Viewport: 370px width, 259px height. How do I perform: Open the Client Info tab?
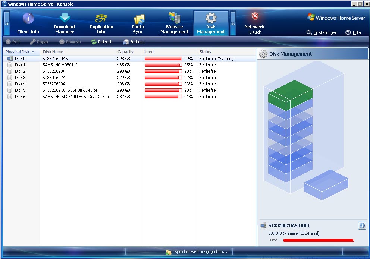click(28, 23)
